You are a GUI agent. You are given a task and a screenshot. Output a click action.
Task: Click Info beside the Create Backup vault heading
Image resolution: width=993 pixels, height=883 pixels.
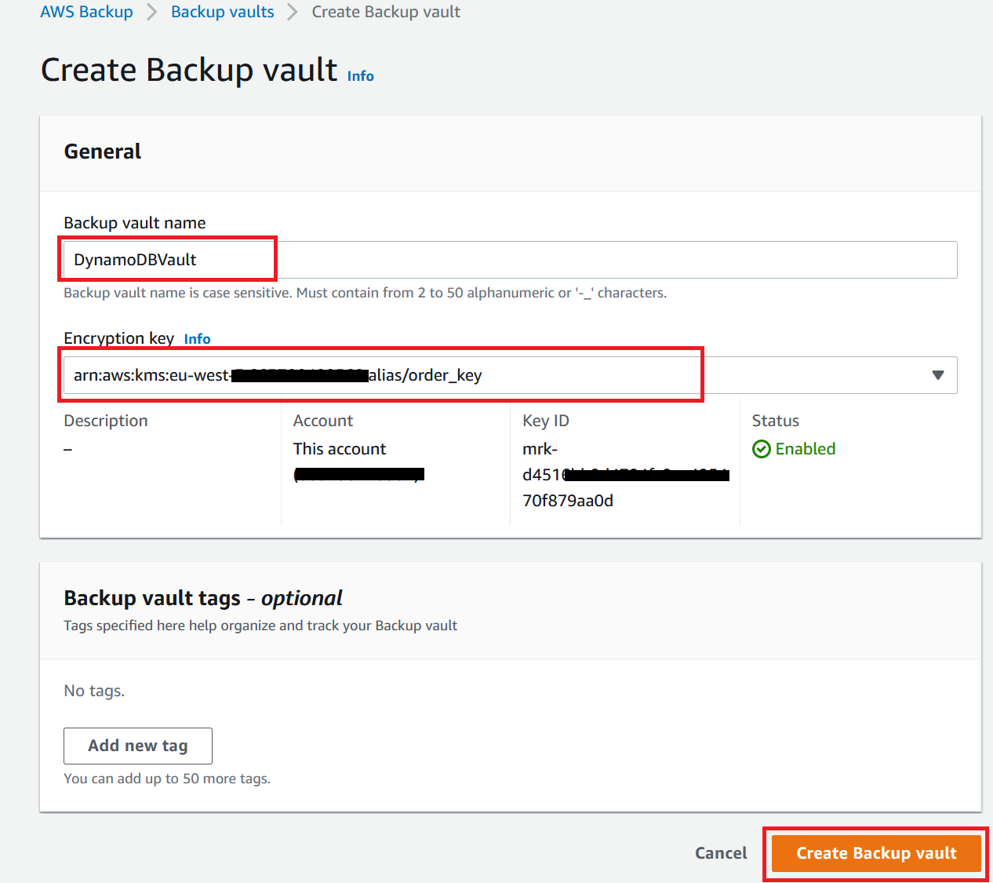[x=360, y=75]
